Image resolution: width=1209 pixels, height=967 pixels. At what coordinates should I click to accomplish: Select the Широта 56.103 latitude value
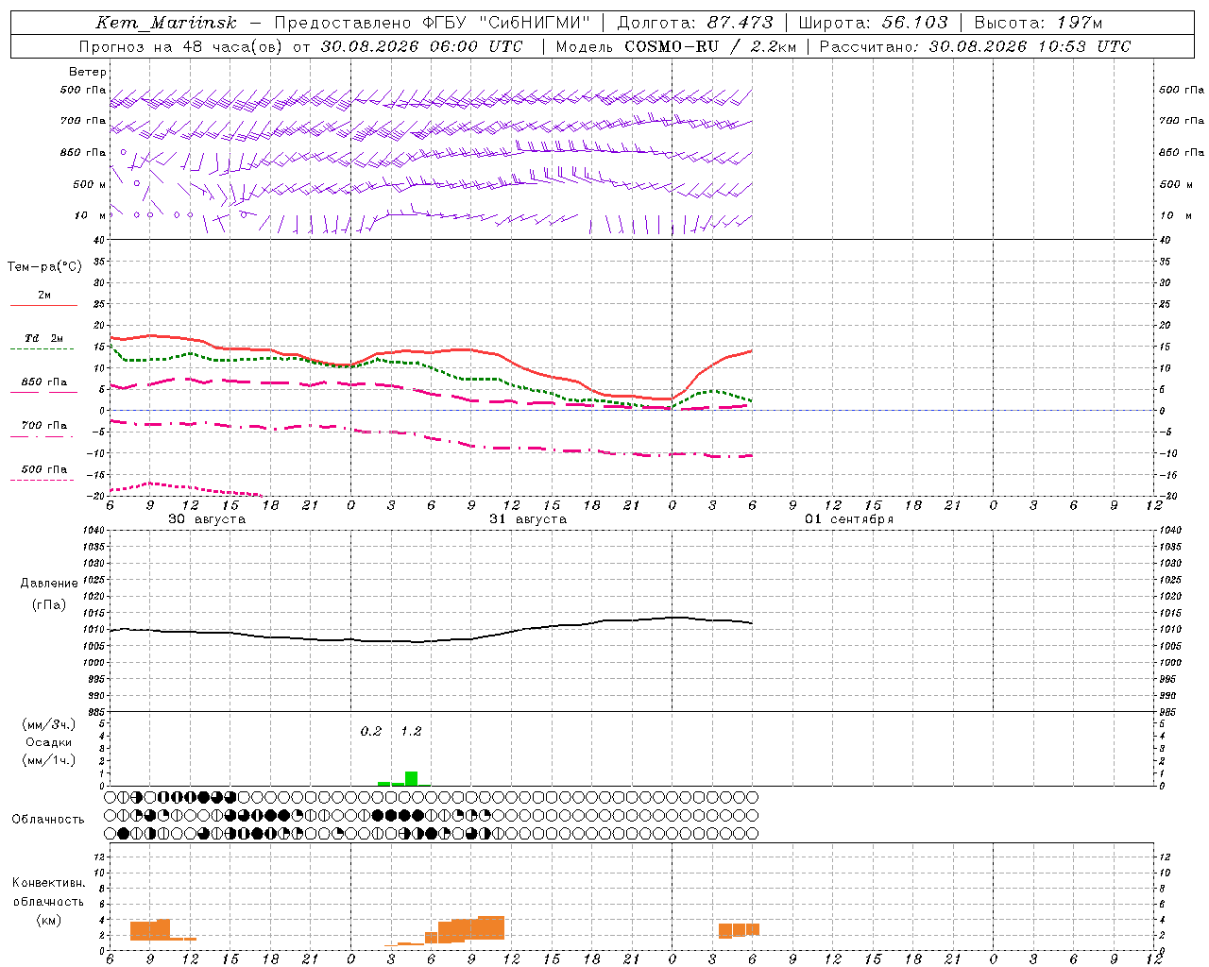click(x=873, y=23)
